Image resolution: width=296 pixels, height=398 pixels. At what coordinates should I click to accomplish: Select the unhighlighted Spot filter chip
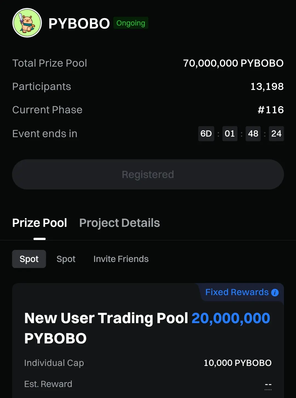(x=66, y=259)
